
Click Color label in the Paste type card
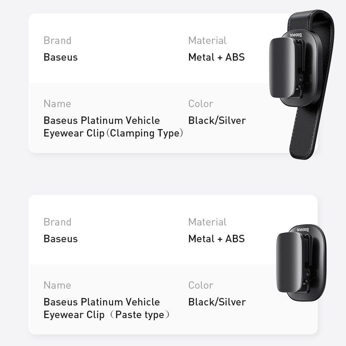coord(201,285)
